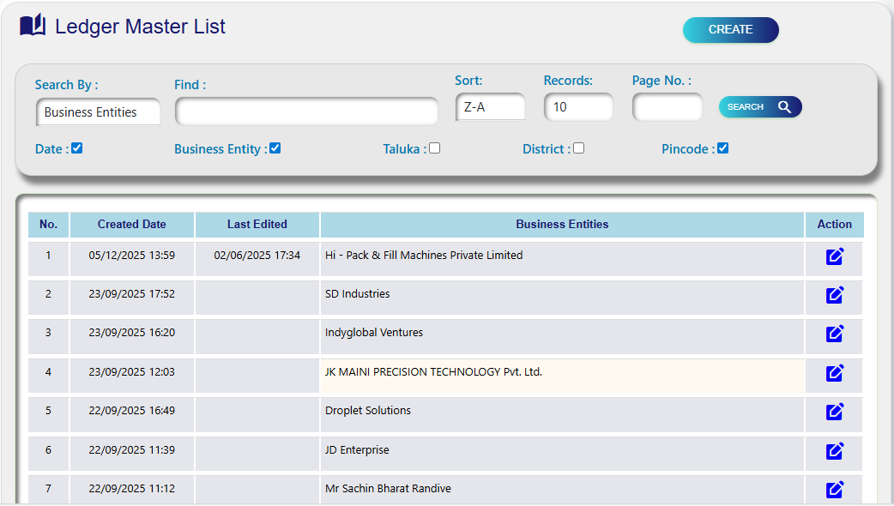Viewport: 894px width, 506px height.
Task: Open the Search By dropdown
Action: click(98, 112)
